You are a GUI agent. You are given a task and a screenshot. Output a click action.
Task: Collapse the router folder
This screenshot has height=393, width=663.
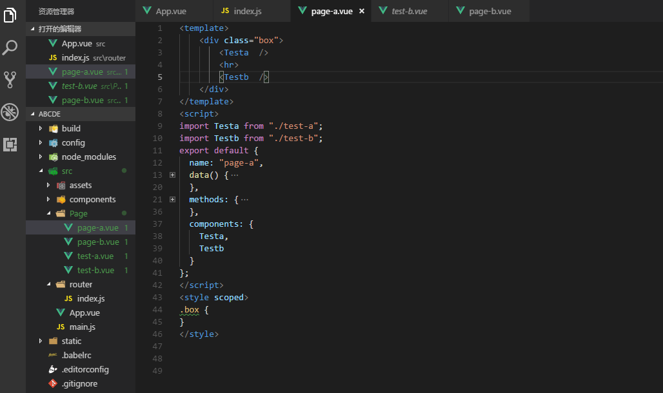point(48,284)
